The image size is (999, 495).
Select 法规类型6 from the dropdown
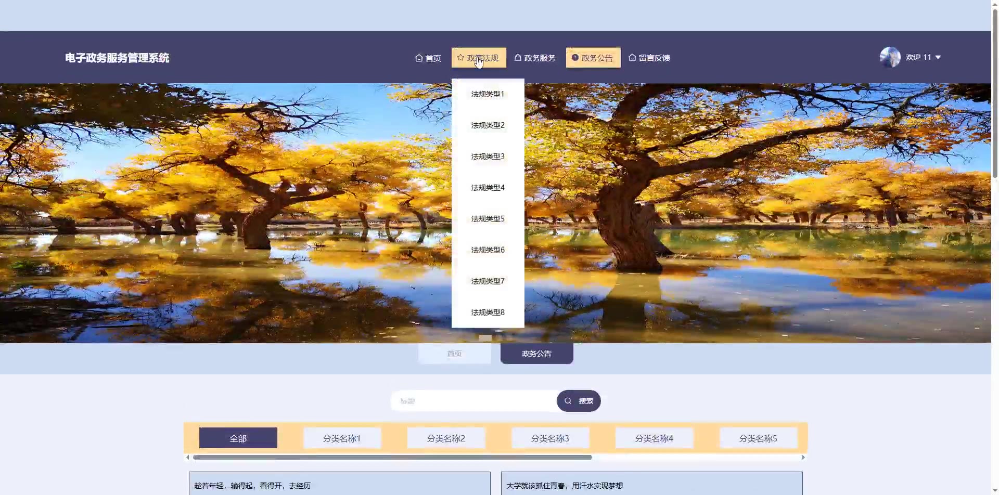coord(488,250)
